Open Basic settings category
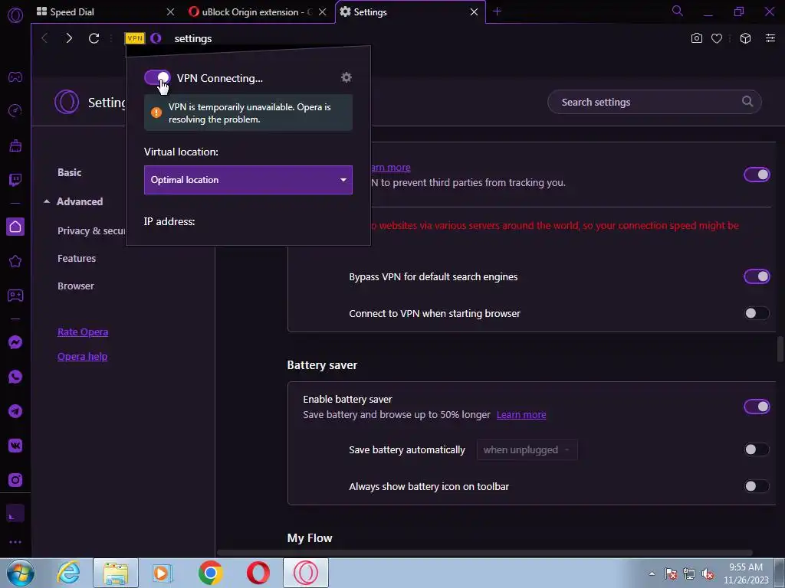The height and width of the screenshot is (588, 785). 69,172
